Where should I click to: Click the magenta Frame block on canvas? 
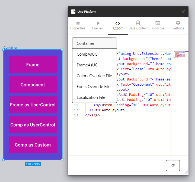point(33,65)
